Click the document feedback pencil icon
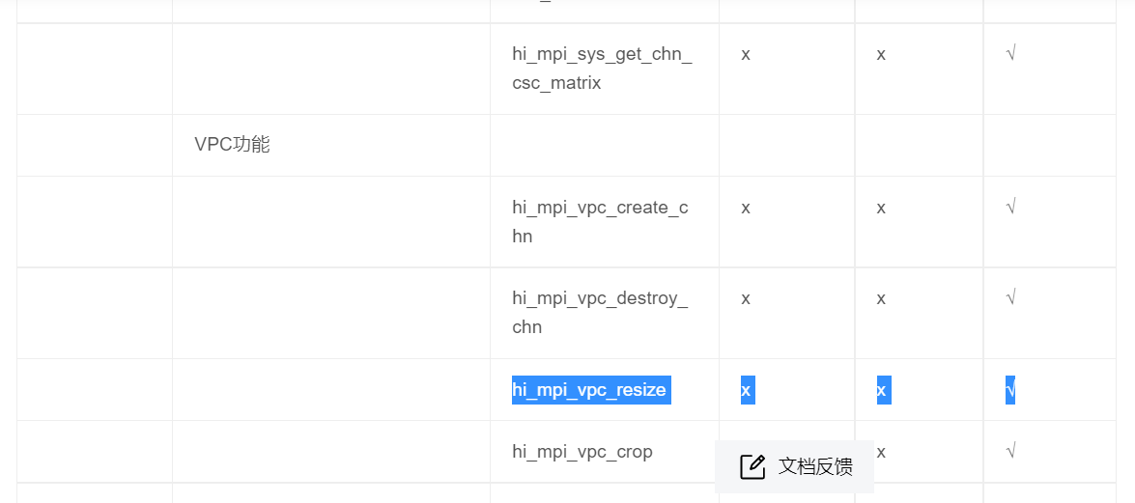The width and height of the screenshot is (1135, 503). tap(752, 467)
